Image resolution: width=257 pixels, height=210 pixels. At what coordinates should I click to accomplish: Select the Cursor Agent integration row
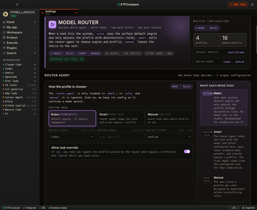(x=19, y=97)
